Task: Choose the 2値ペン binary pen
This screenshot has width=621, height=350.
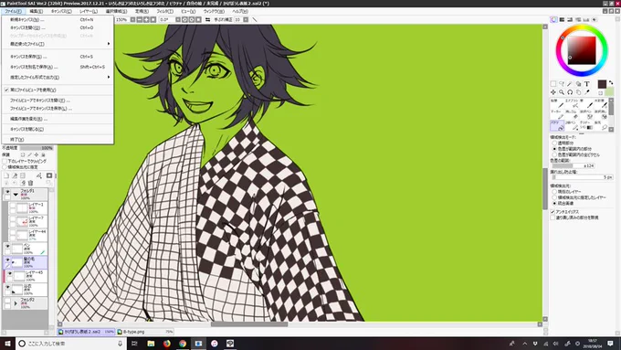Action: pos(572,125)
